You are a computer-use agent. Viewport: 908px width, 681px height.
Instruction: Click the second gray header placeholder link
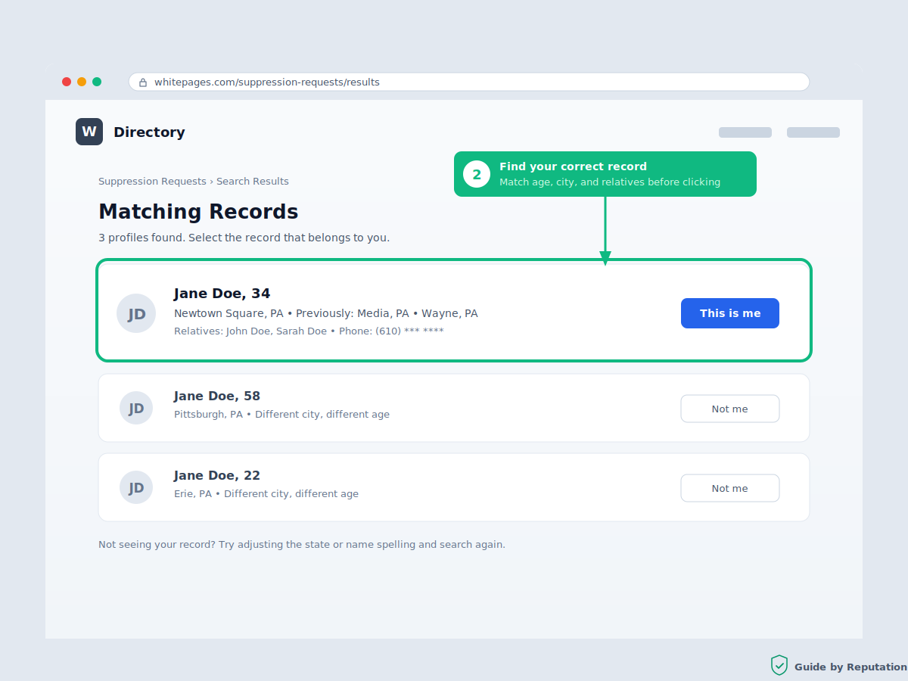click(x=813, y=132)
